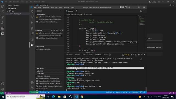Open the Selection menu in the front window

pos(46,7)
